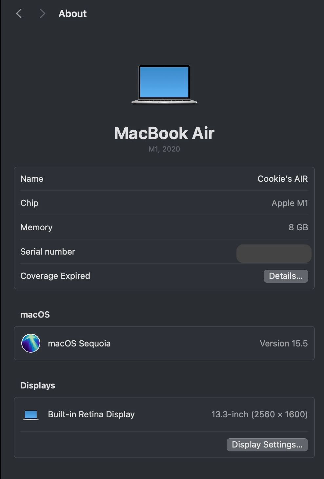
Task: Click the Memory row label
Action: tap(36, 227)
